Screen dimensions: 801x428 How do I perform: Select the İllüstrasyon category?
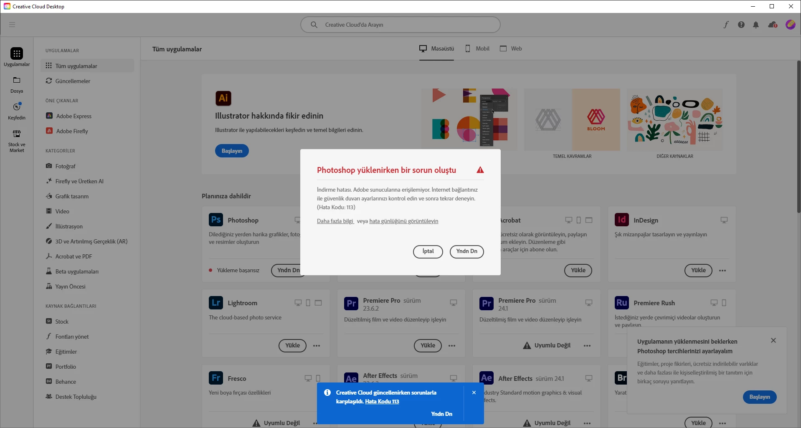87,226
